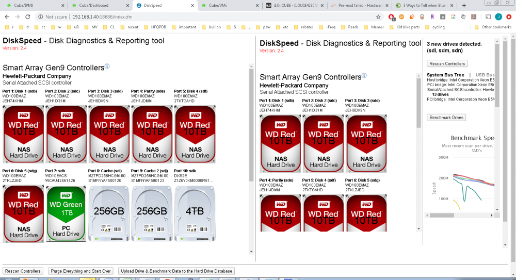Click down arrow of left pane scrollbar
Image resolution: width=516 pixels, height=280 pixels.
251,252
